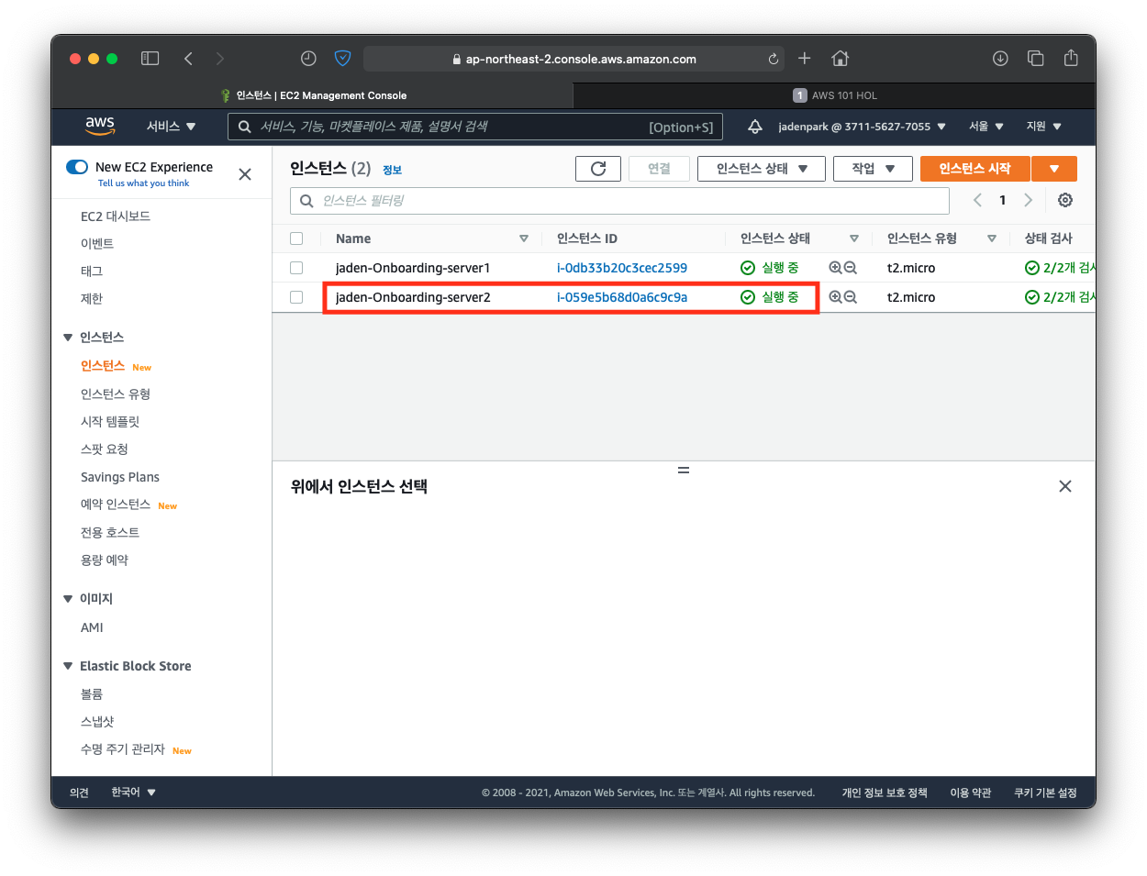Click the 정보 info link

pyautogui.click(x=392, y=170)
